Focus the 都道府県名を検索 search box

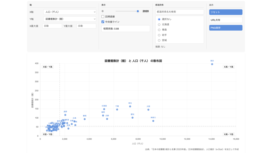(180, 12)
